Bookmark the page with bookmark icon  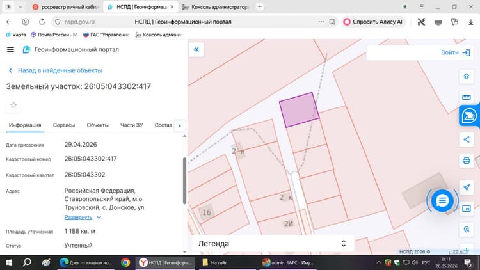click(x=332, y=22)
